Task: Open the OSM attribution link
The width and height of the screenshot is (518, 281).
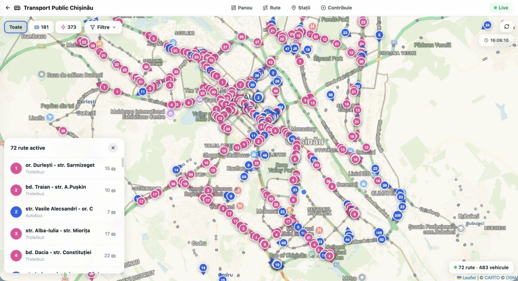Action: tap(511, 278)
